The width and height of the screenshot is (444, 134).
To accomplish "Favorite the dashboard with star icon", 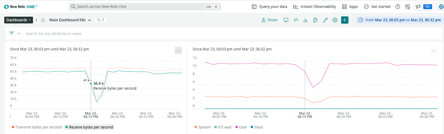I will (43, 20).
